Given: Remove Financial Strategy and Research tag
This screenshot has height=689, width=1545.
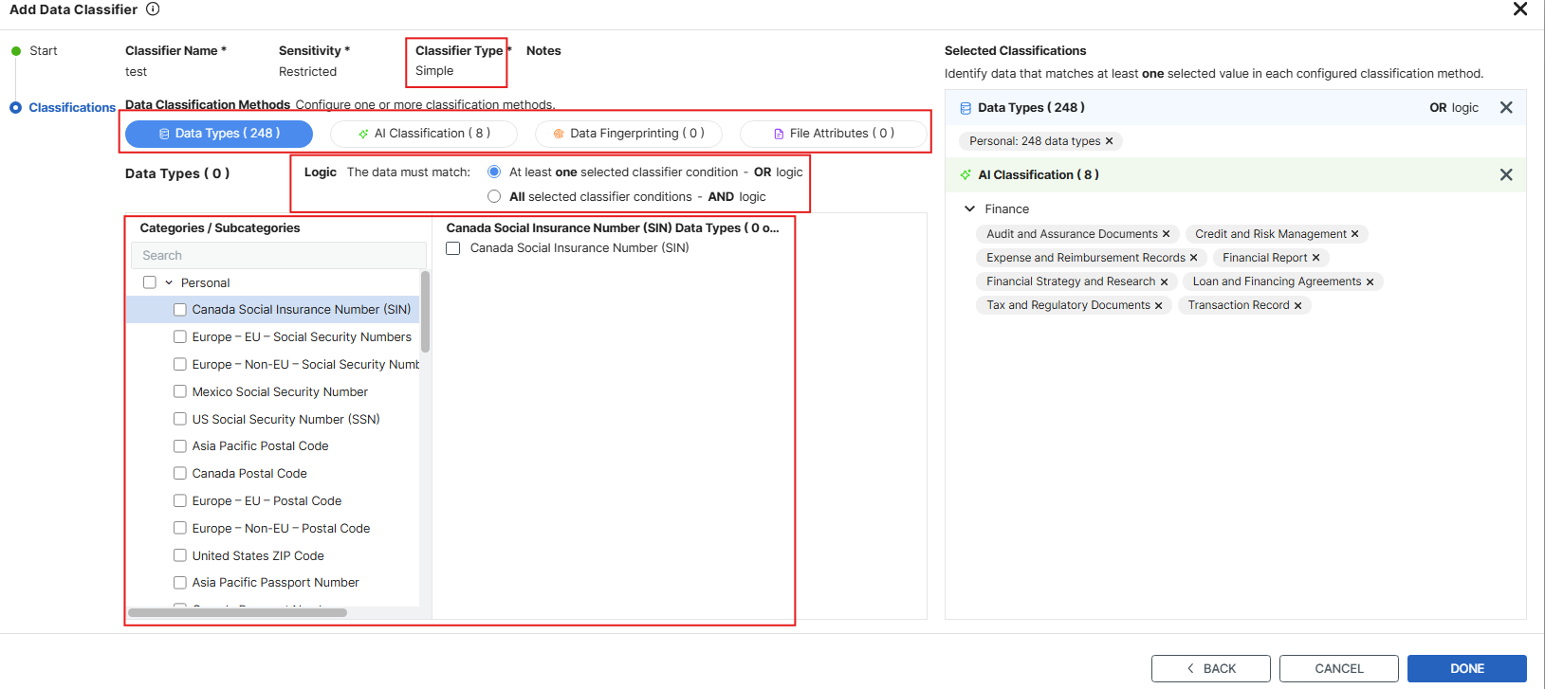Looking at the screenshot, I should [1165, 281].
